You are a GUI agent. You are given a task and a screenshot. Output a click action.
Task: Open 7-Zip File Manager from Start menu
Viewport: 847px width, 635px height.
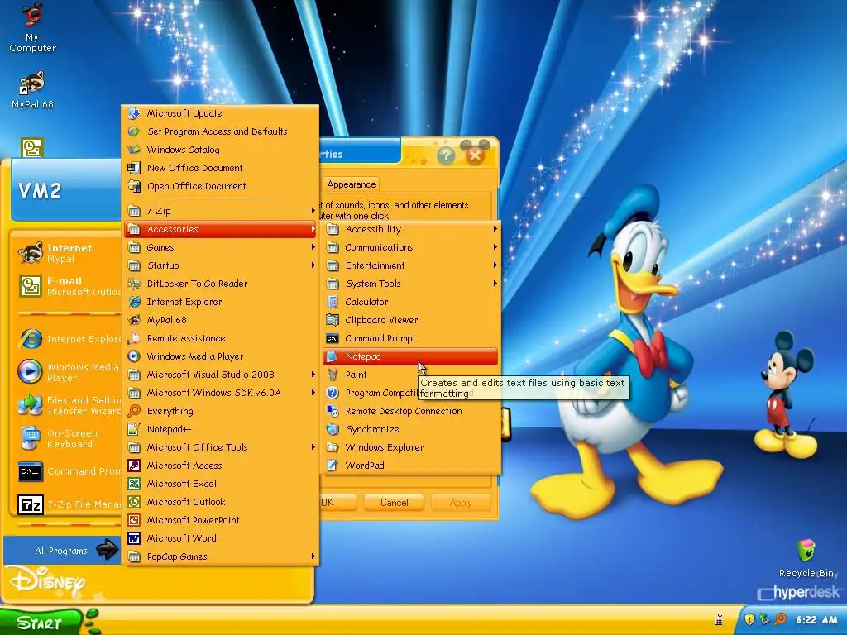pos(68,504)
